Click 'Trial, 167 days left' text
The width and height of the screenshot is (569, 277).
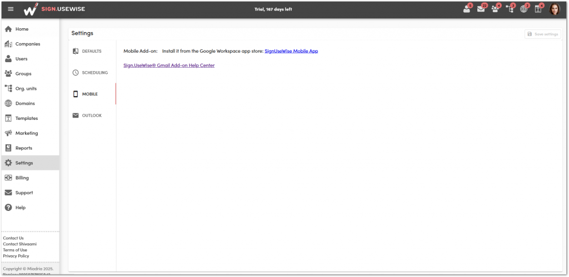tap(273, 9)
